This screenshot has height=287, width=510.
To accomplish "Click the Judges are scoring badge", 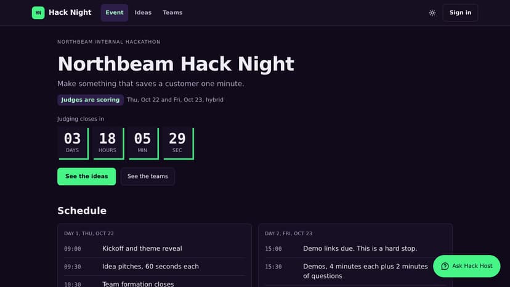I will click(91, 100).
